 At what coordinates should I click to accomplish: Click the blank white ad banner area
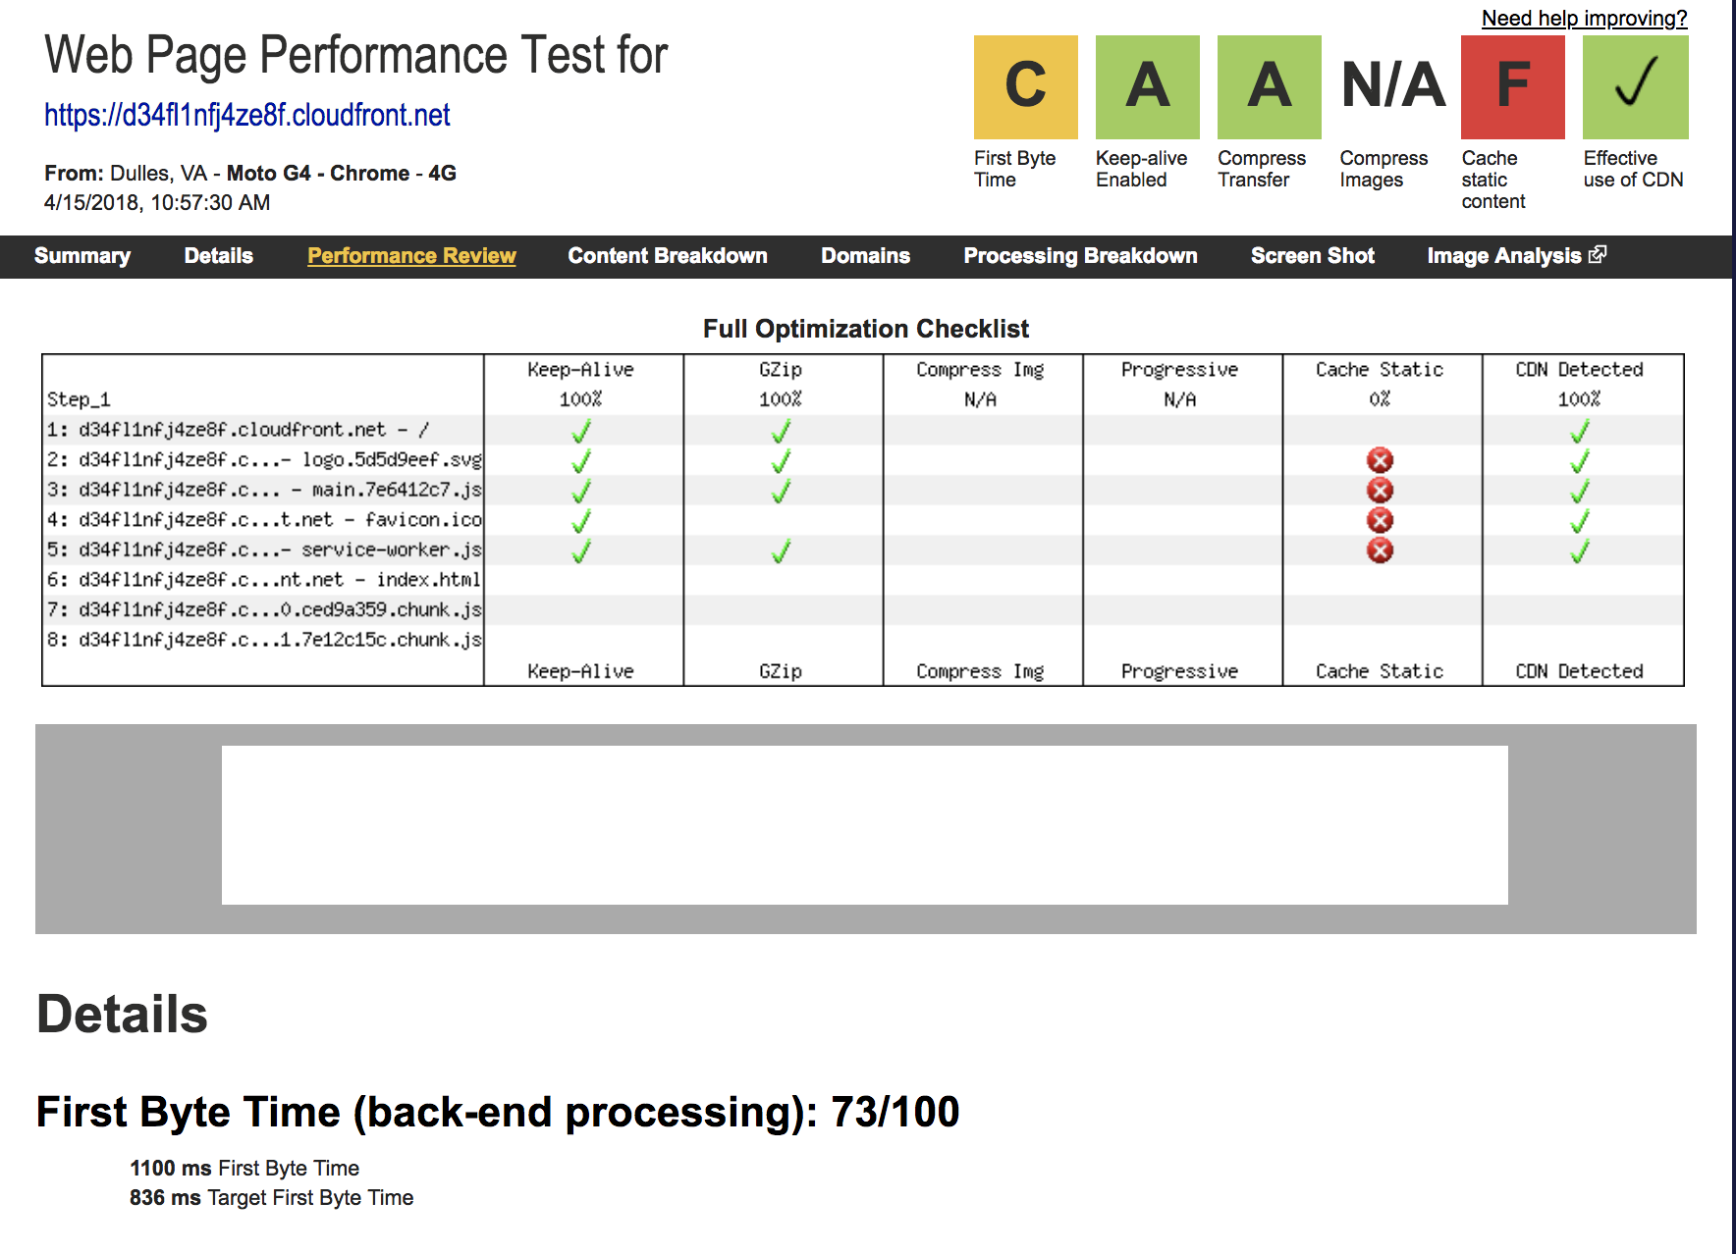(x=864, y=825)
